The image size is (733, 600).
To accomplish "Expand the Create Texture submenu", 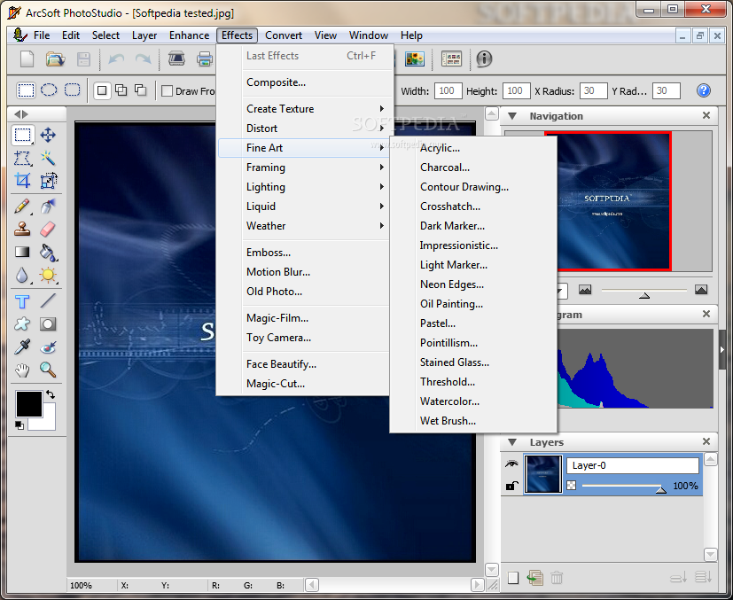I will 303,109.
